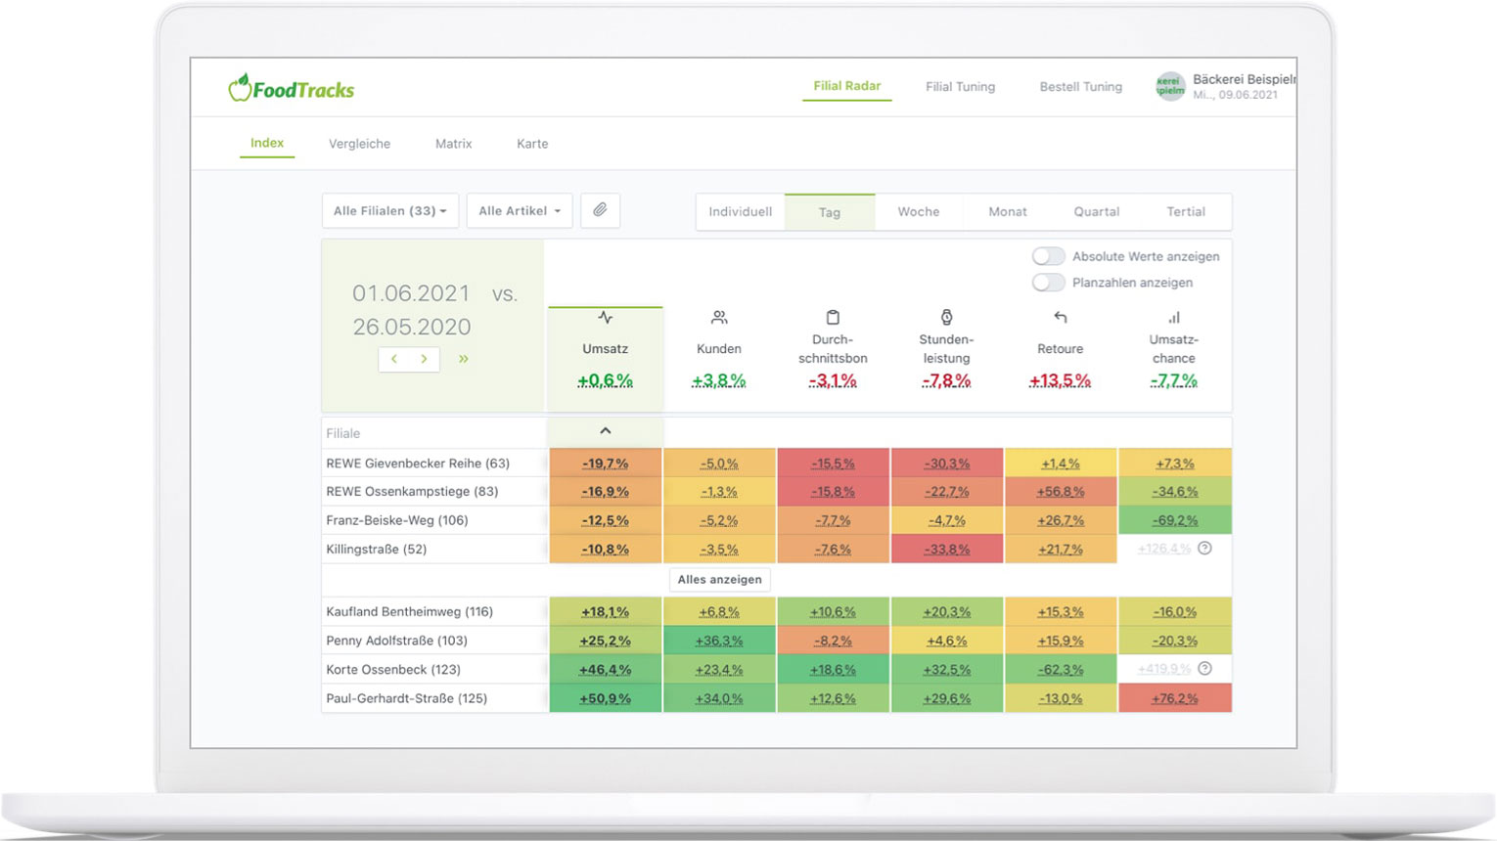Select the Woche period option
The width and height of the screenshot is (1497, 841).
(x=919, y=212)
